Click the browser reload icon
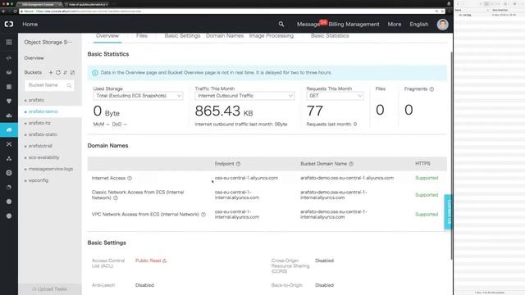Viewport: 525px width, 295px height. tap(15, 11)
